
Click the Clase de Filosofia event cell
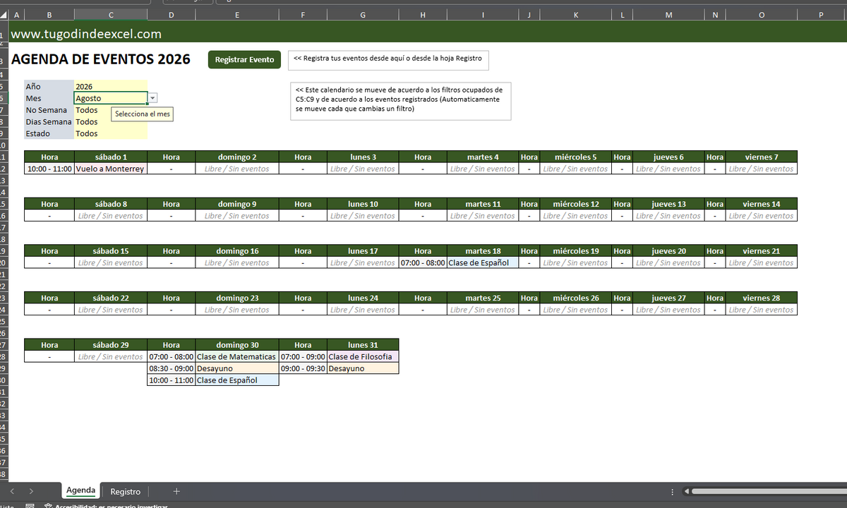tap(362, 356)
